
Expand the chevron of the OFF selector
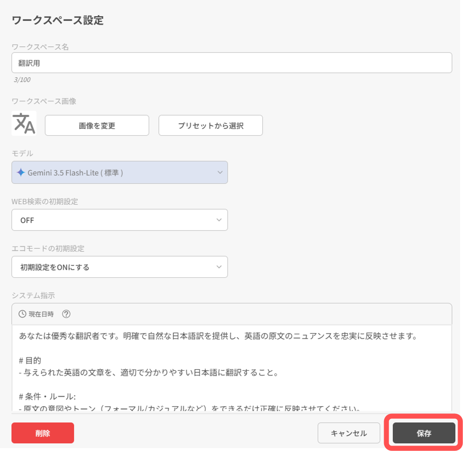click(219, 220)
